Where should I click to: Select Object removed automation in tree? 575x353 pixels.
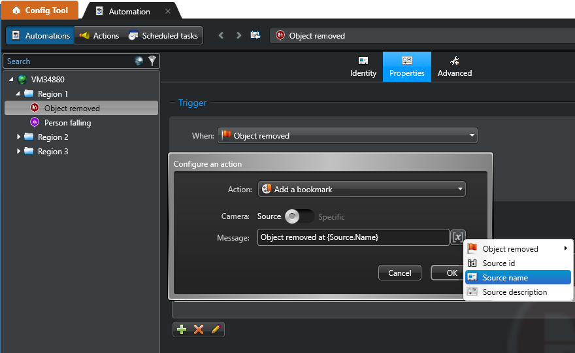tap(82, 109)
